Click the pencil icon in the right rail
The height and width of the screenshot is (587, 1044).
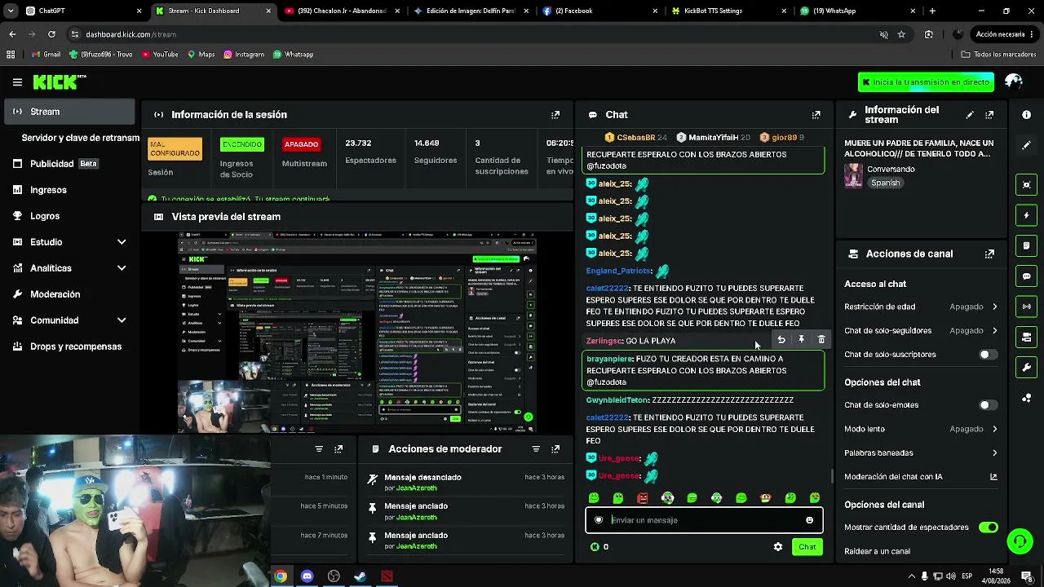coord(1027,145)
